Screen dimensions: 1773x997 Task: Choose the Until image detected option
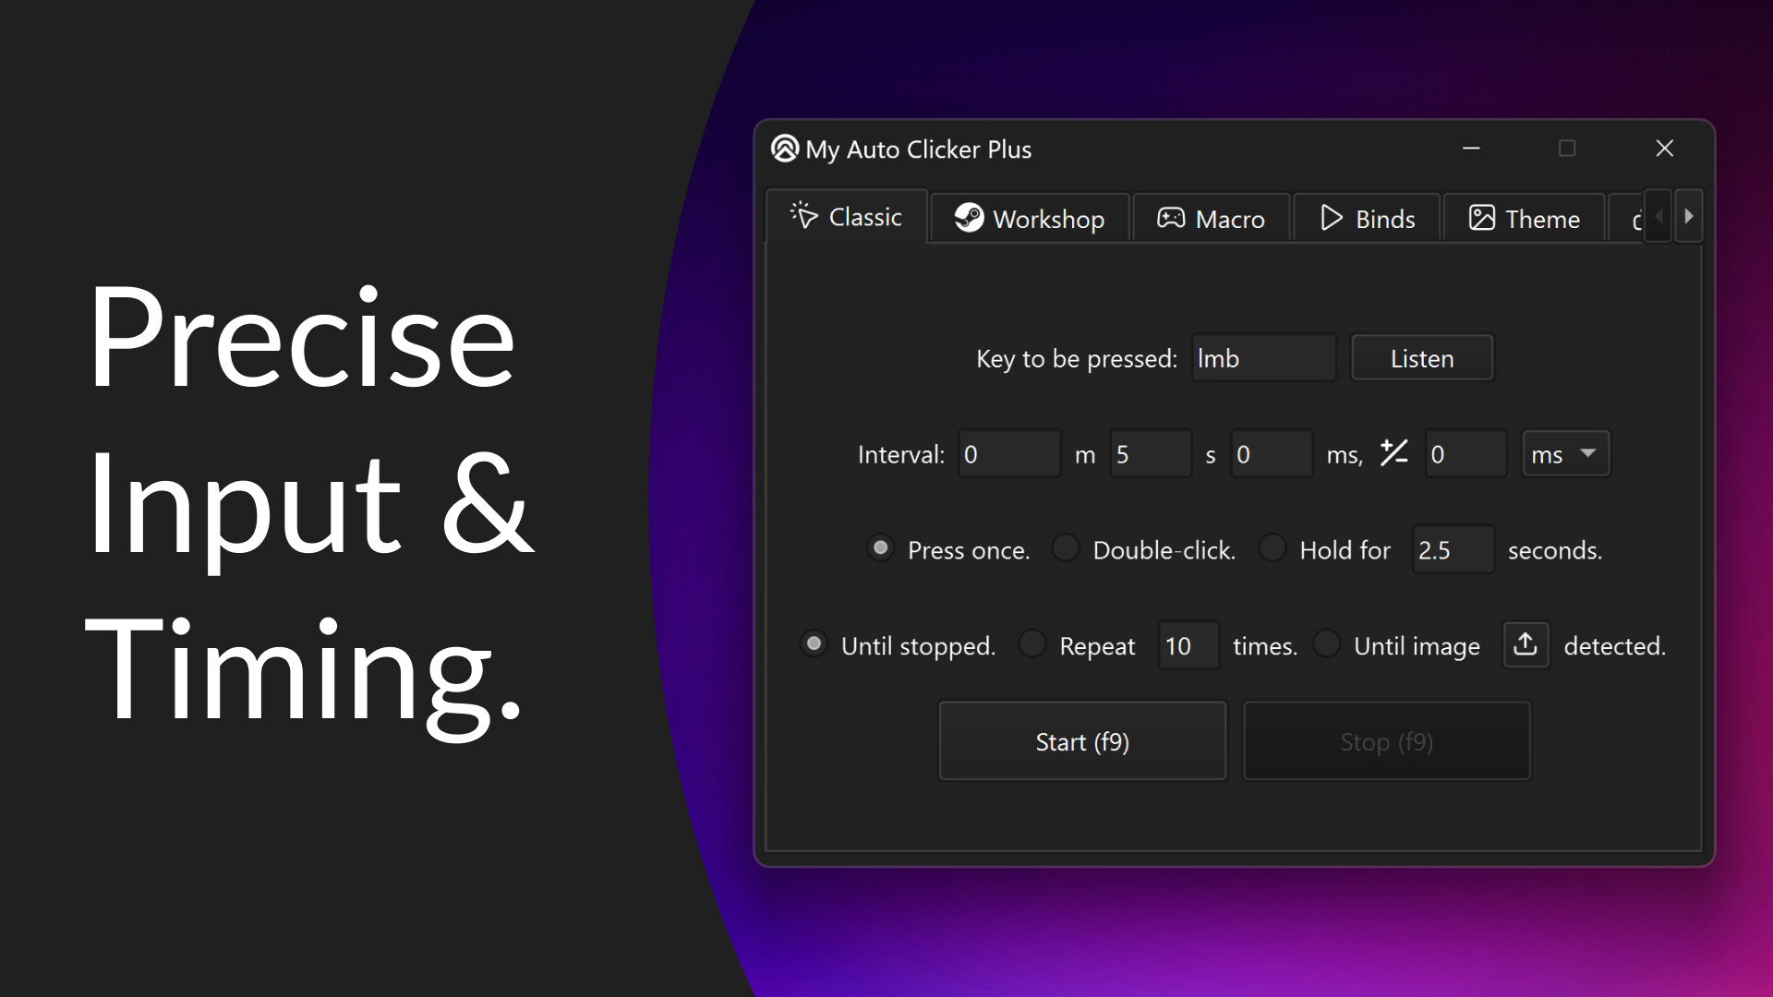pyautogui.click(x=1327, y=644)
